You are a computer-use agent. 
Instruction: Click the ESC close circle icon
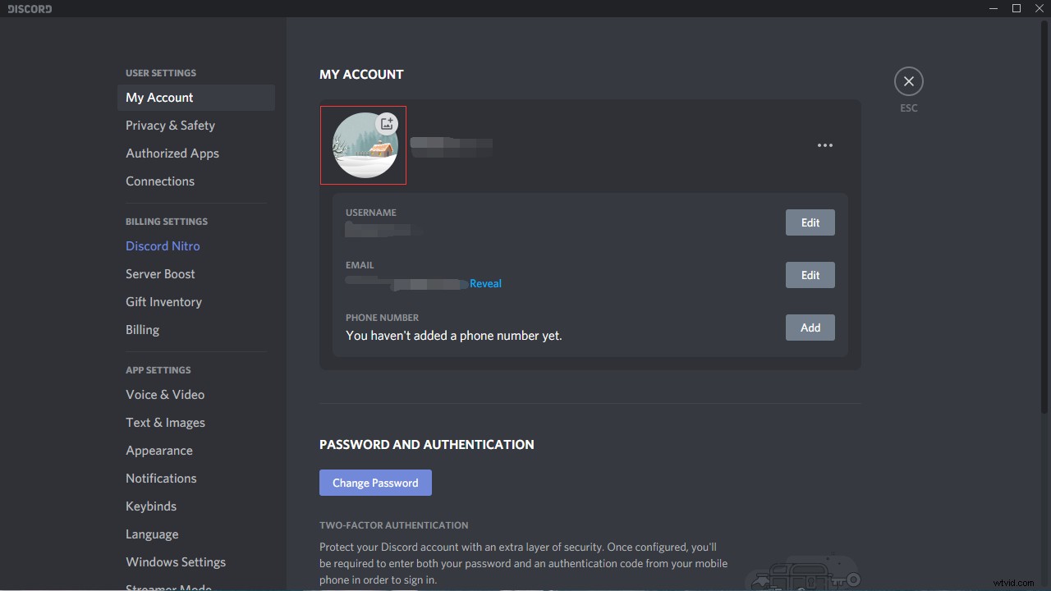[x=908, y=81]
